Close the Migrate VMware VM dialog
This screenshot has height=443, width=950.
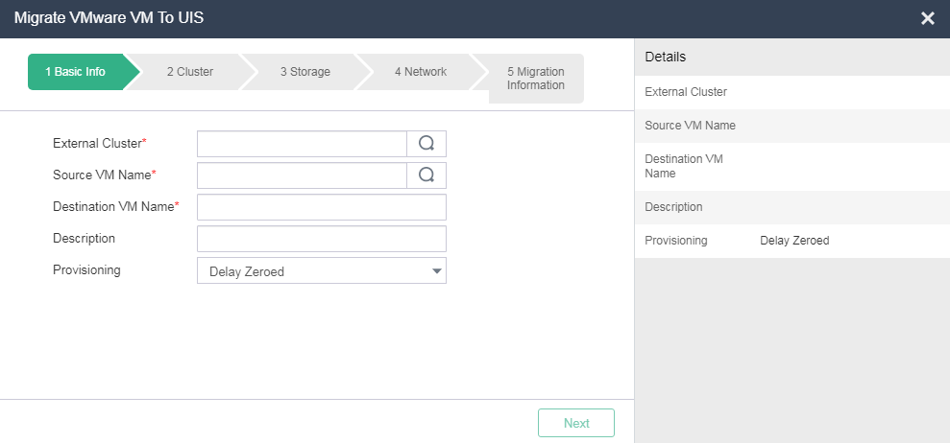[928, 19]
